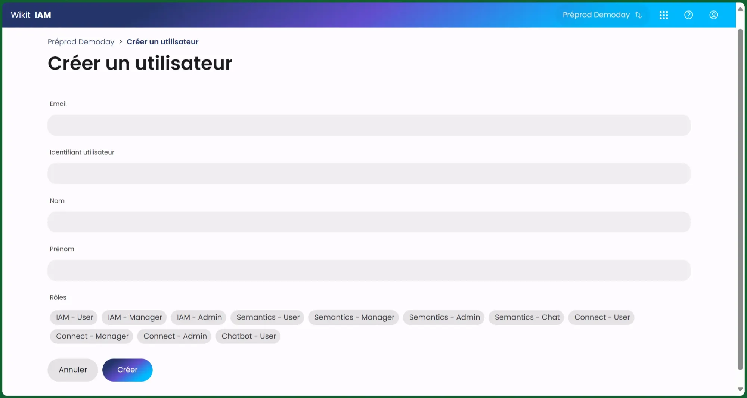Viewport: 747px width, 398px height.
Task: Toggle the IAM - Manager role chip
Action: point(135,317)
